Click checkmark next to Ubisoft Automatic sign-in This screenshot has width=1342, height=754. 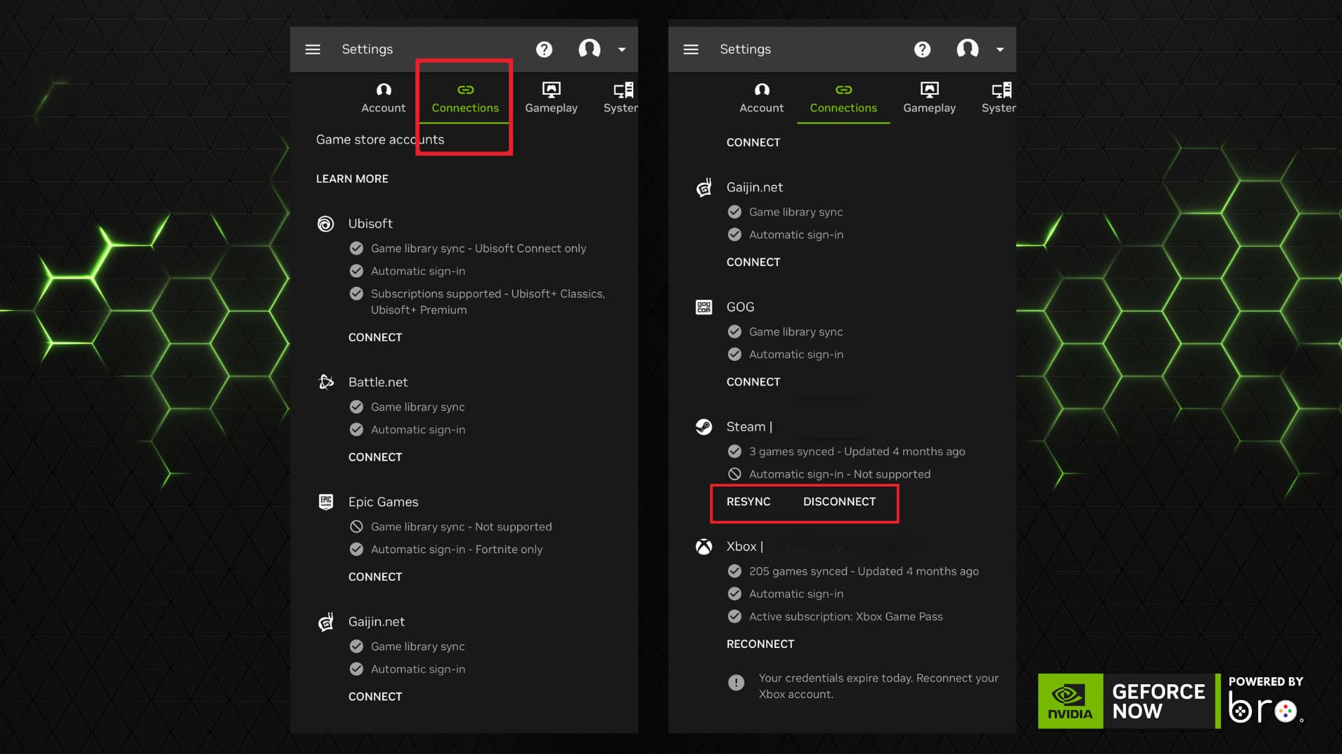coord(356,271)
